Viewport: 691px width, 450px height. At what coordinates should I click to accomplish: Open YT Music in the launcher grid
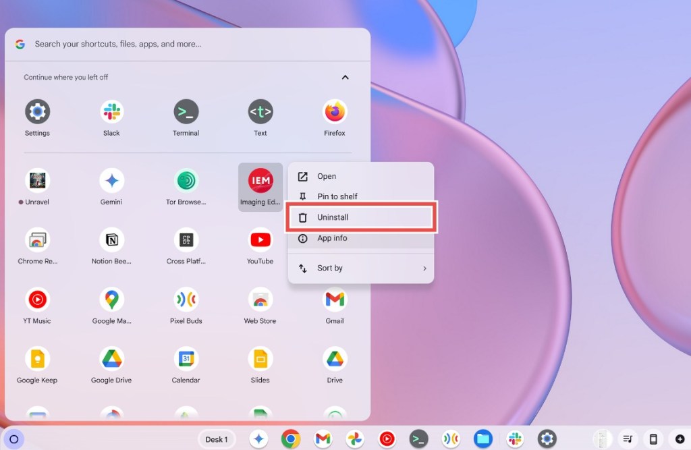click(38, 306)
